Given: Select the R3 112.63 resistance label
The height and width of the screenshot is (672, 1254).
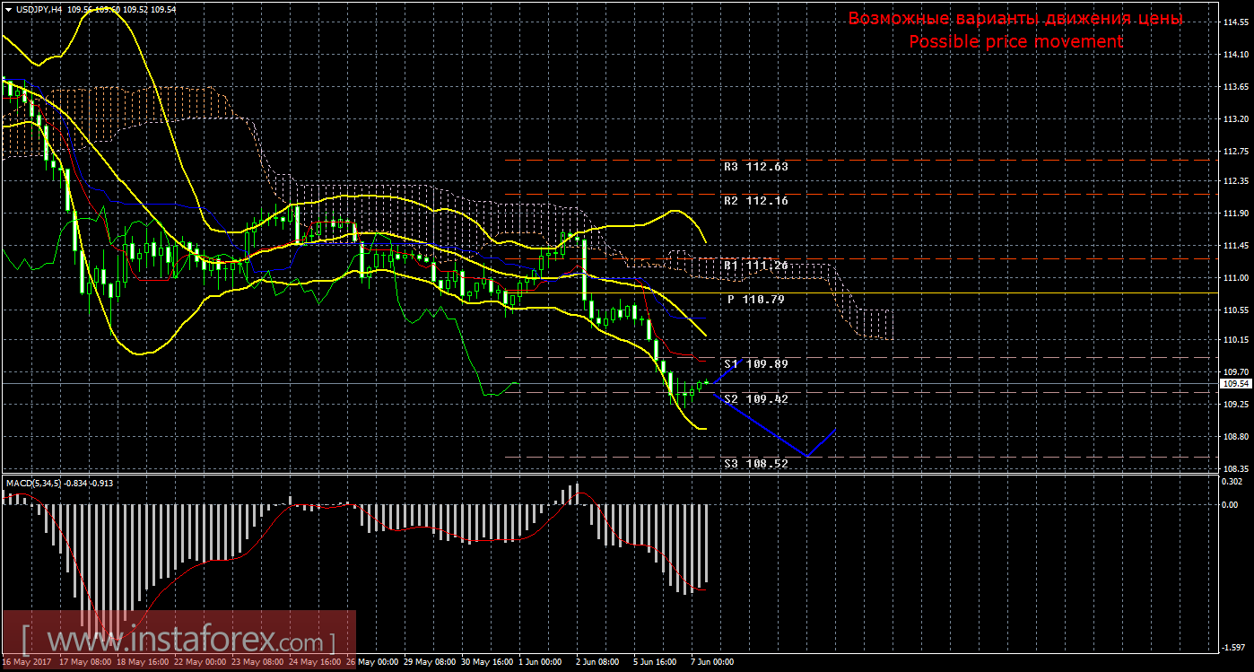Looking at the screenshot, I should pyautogui.click(x=755, y=167).
